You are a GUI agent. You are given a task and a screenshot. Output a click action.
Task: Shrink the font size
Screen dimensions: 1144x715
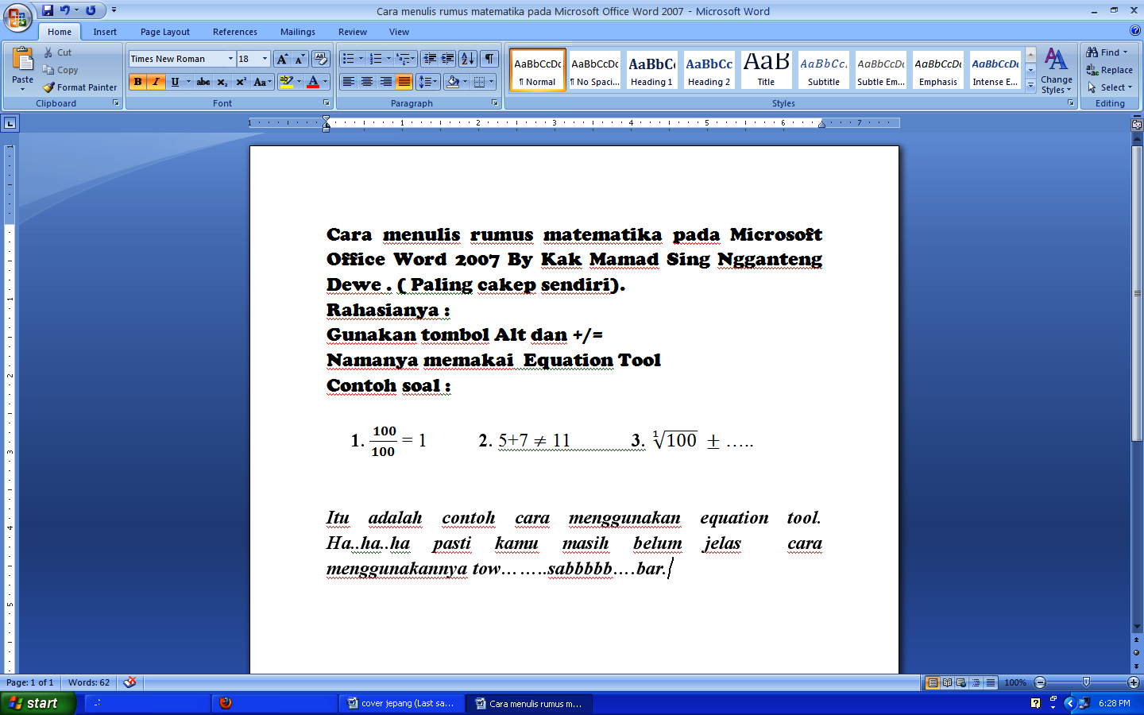click(x=300, y=59)
